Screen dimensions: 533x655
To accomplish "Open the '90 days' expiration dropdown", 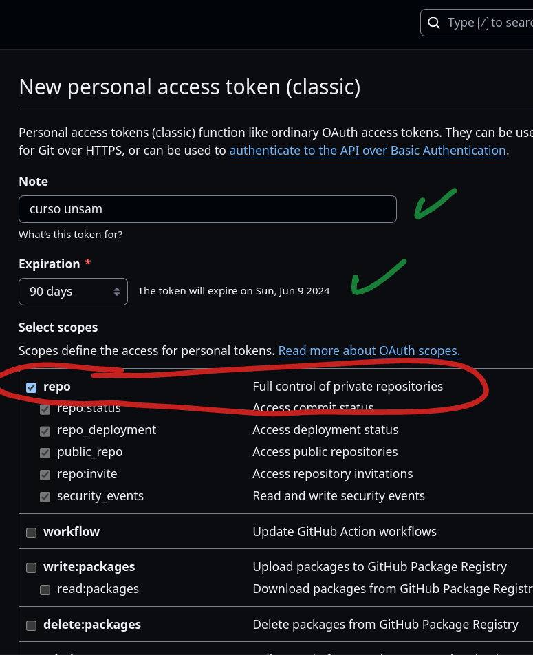I will click(x=73, y=291).
